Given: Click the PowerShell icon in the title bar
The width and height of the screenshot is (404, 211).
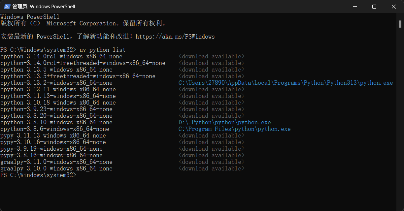Looking at the screenshot, I should click(x=7, y=7).
